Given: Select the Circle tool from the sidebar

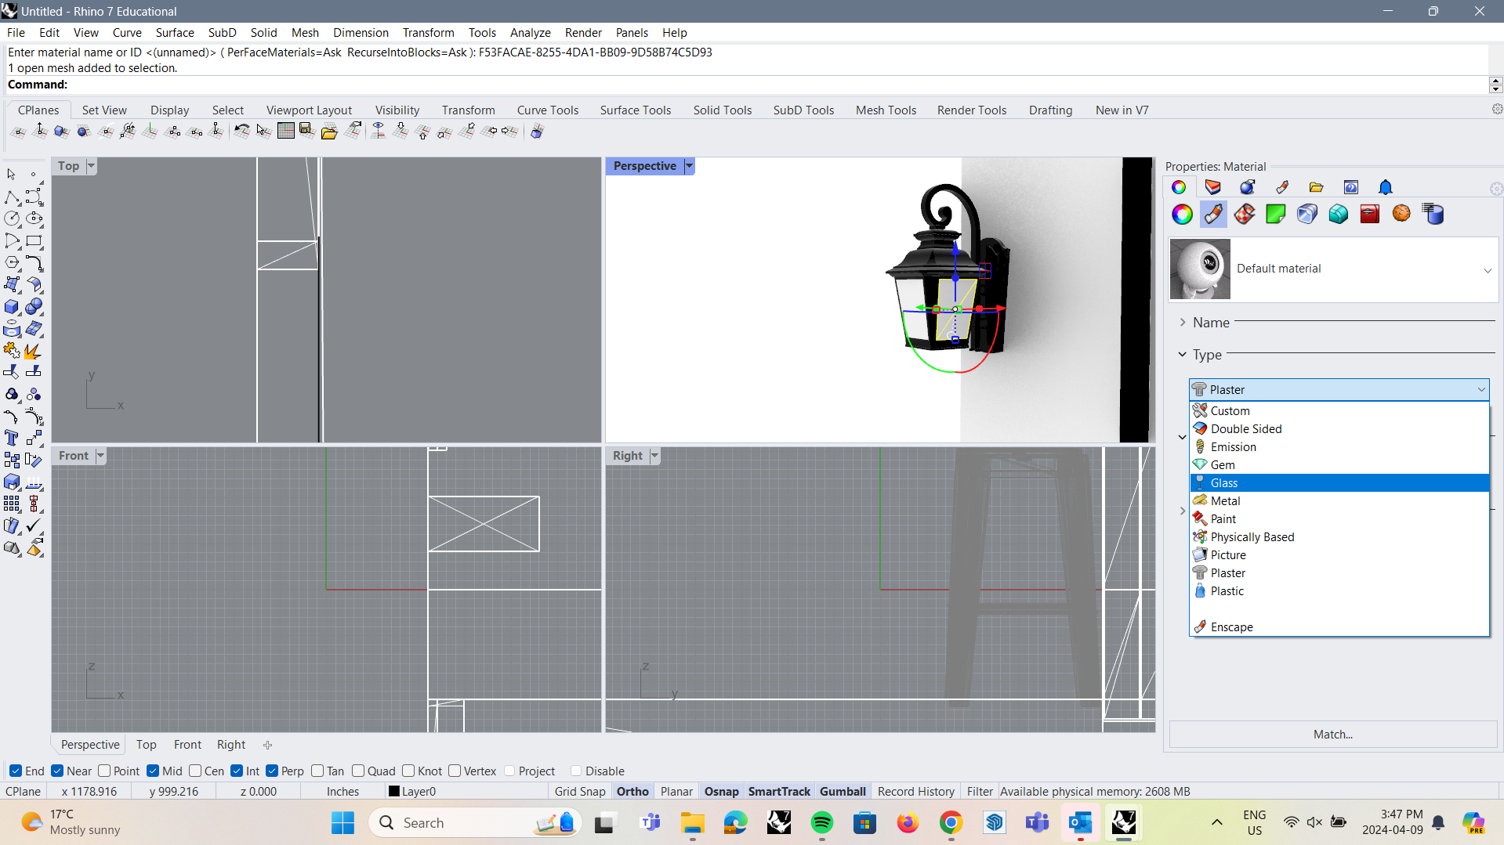Looking at the screenshot, I should pyautogui.click(x=12, y=218).
